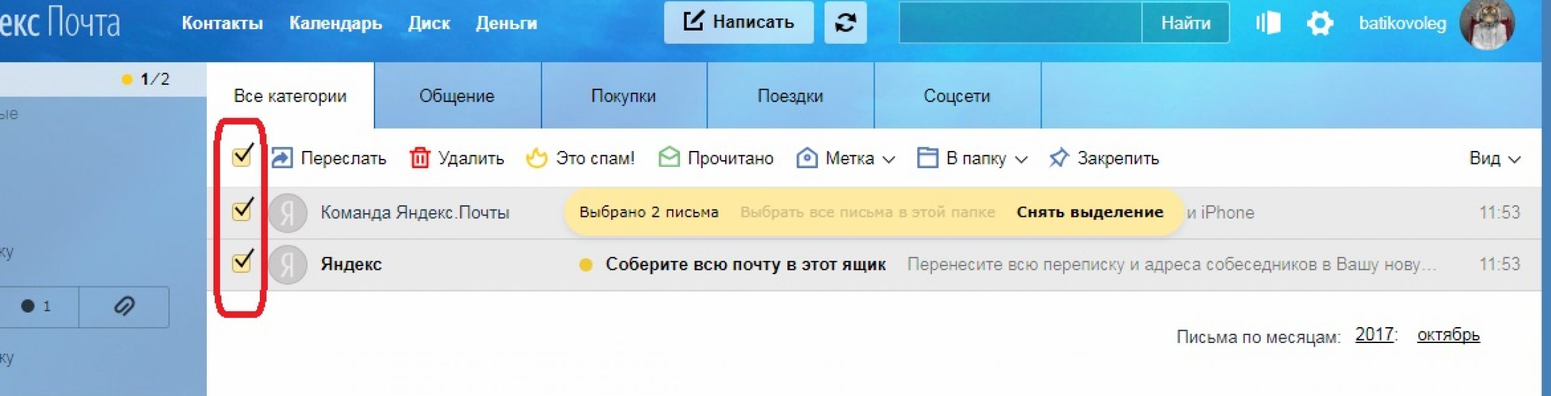The image size is (1551, 396).
Task: Click the Compose (Написать) button
Action: [x=739, y=23]
